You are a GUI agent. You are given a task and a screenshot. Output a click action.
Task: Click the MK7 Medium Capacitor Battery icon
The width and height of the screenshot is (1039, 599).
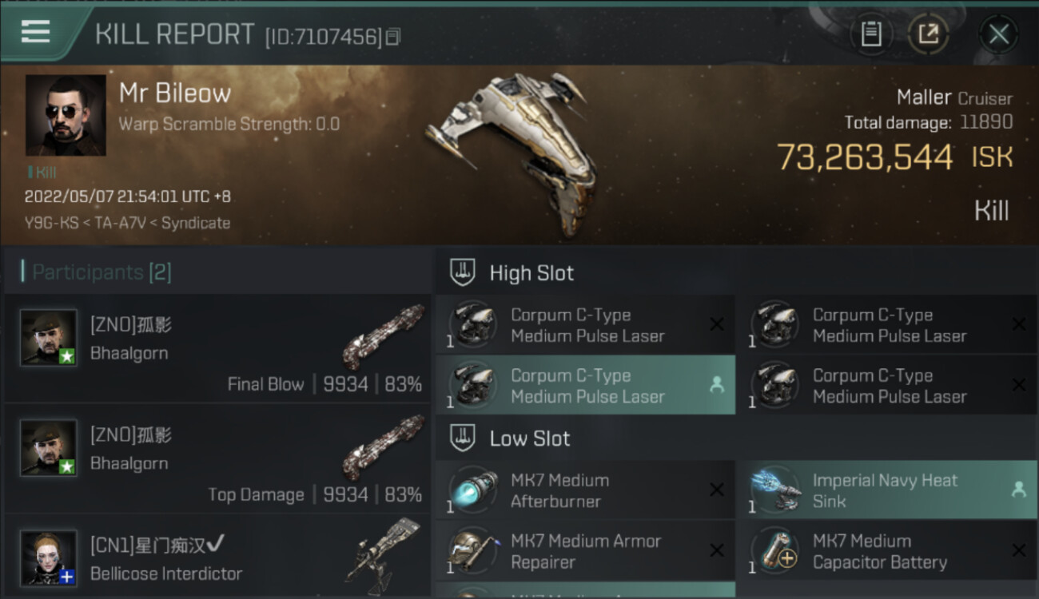pos(774,550)
